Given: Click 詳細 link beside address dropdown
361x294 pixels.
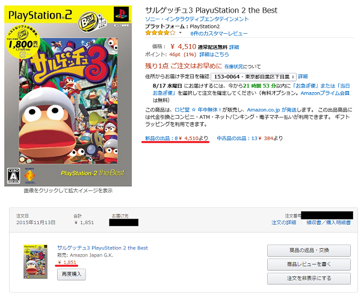Looking at the screenshot, I should (303, 77).
